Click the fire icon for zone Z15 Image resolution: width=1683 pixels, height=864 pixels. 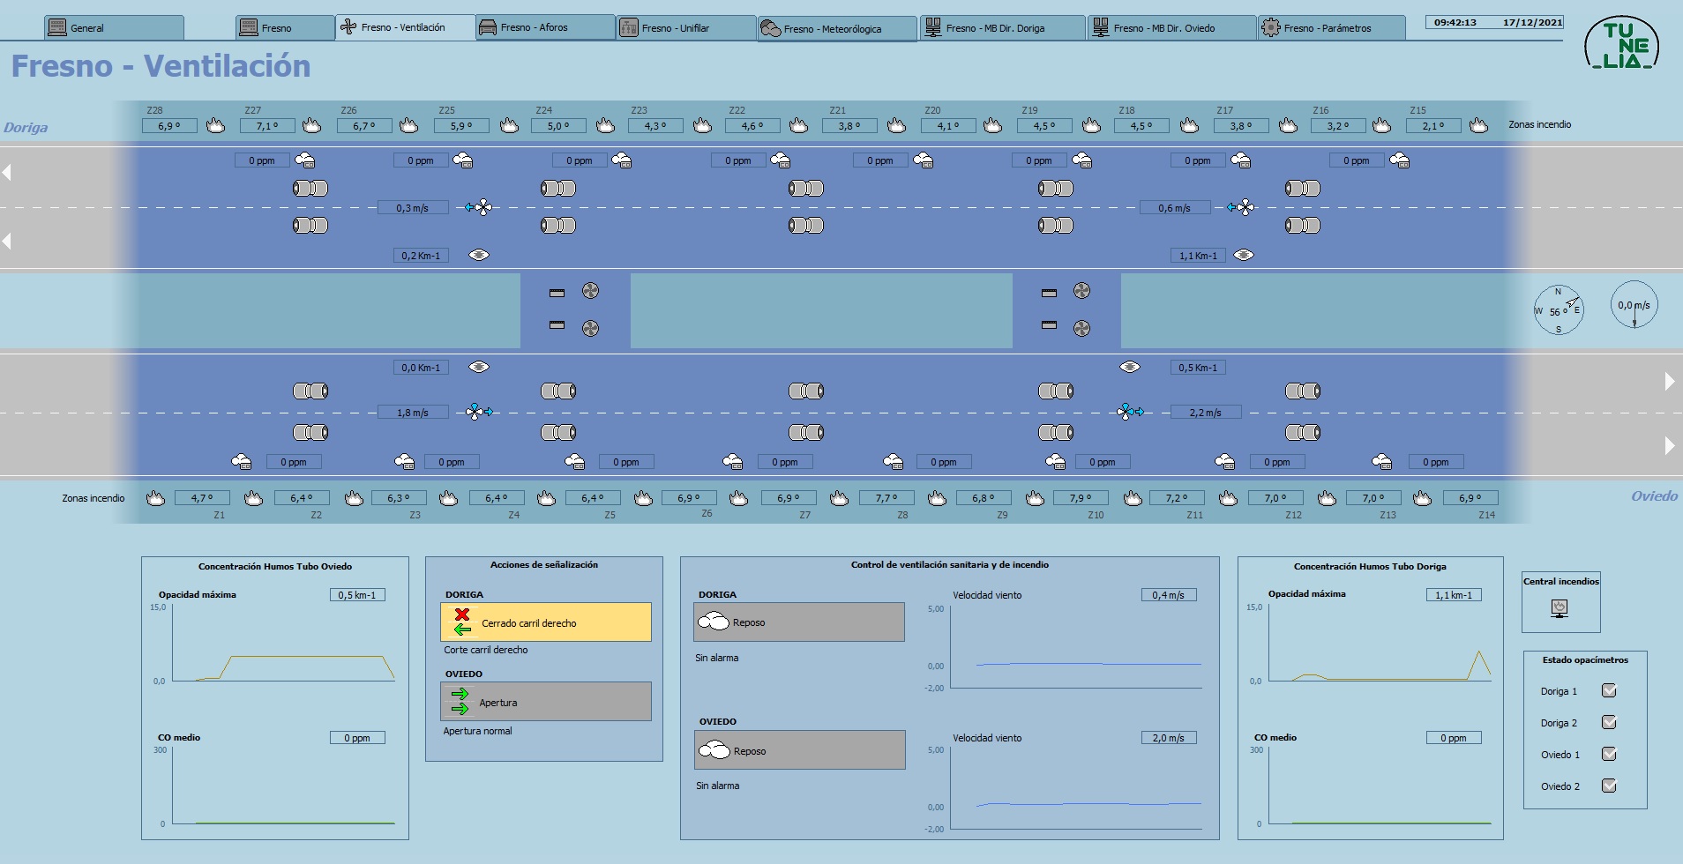tap(1478, 125)
